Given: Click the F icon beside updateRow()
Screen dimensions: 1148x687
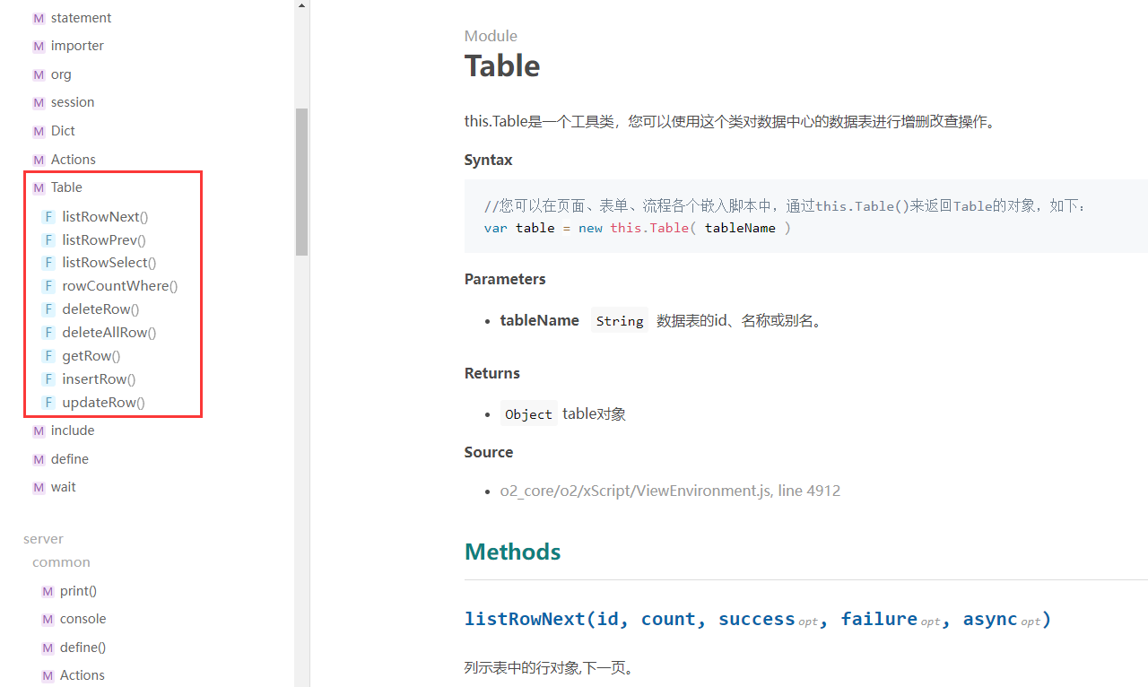Looking at the screenshot, I should tap(48, 403).
